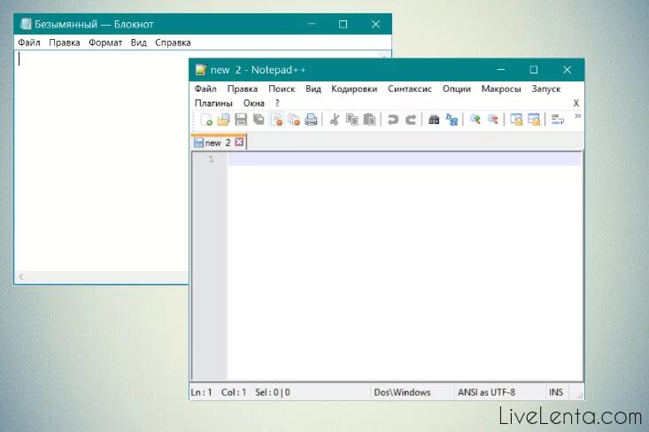Open the Окна menu
The image size is (649, 432).
point(254,103)
